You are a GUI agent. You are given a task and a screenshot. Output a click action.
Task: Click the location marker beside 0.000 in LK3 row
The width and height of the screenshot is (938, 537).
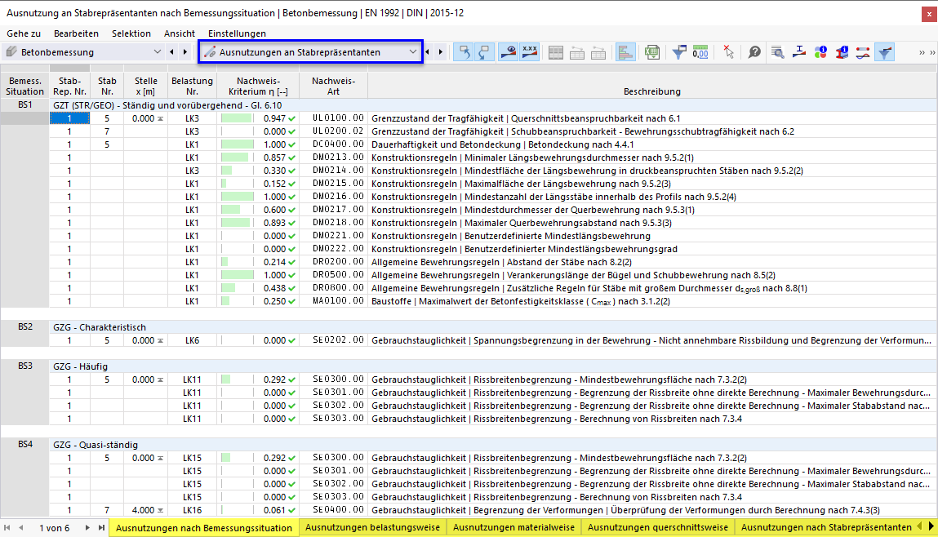(160, 118)
